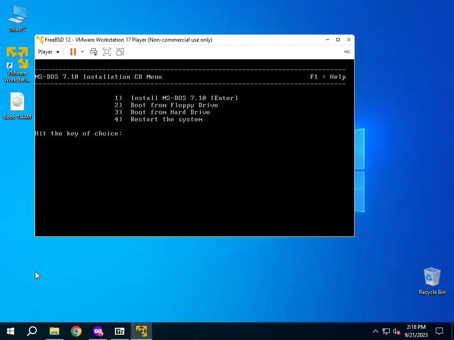Pause the virtual machine with the orange button
454x340 pixels.
point(73,52)
